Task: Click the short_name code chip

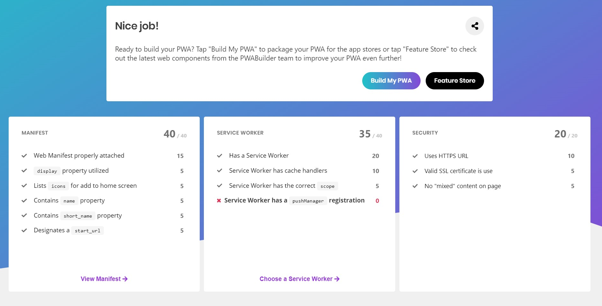Action: tap(77, 216)
